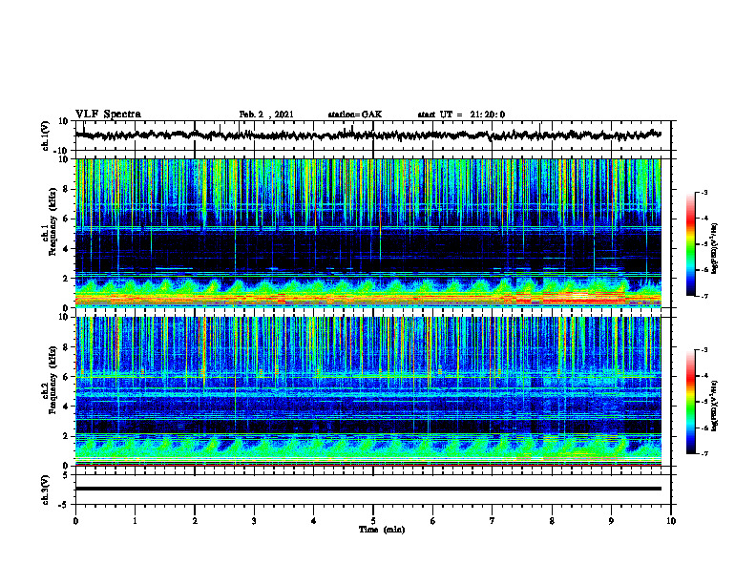
Task: Click the "ch.1(V)" waveform axis label
Action: (x=46, y=136)
